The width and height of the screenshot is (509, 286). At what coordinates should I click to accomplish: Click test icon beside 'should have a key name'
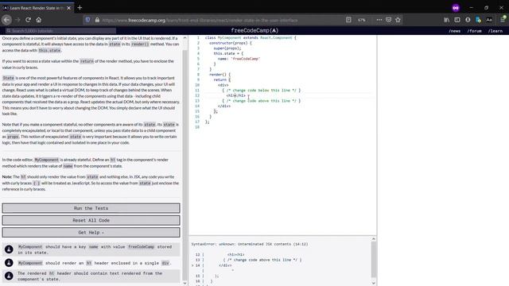pos(9,249)
